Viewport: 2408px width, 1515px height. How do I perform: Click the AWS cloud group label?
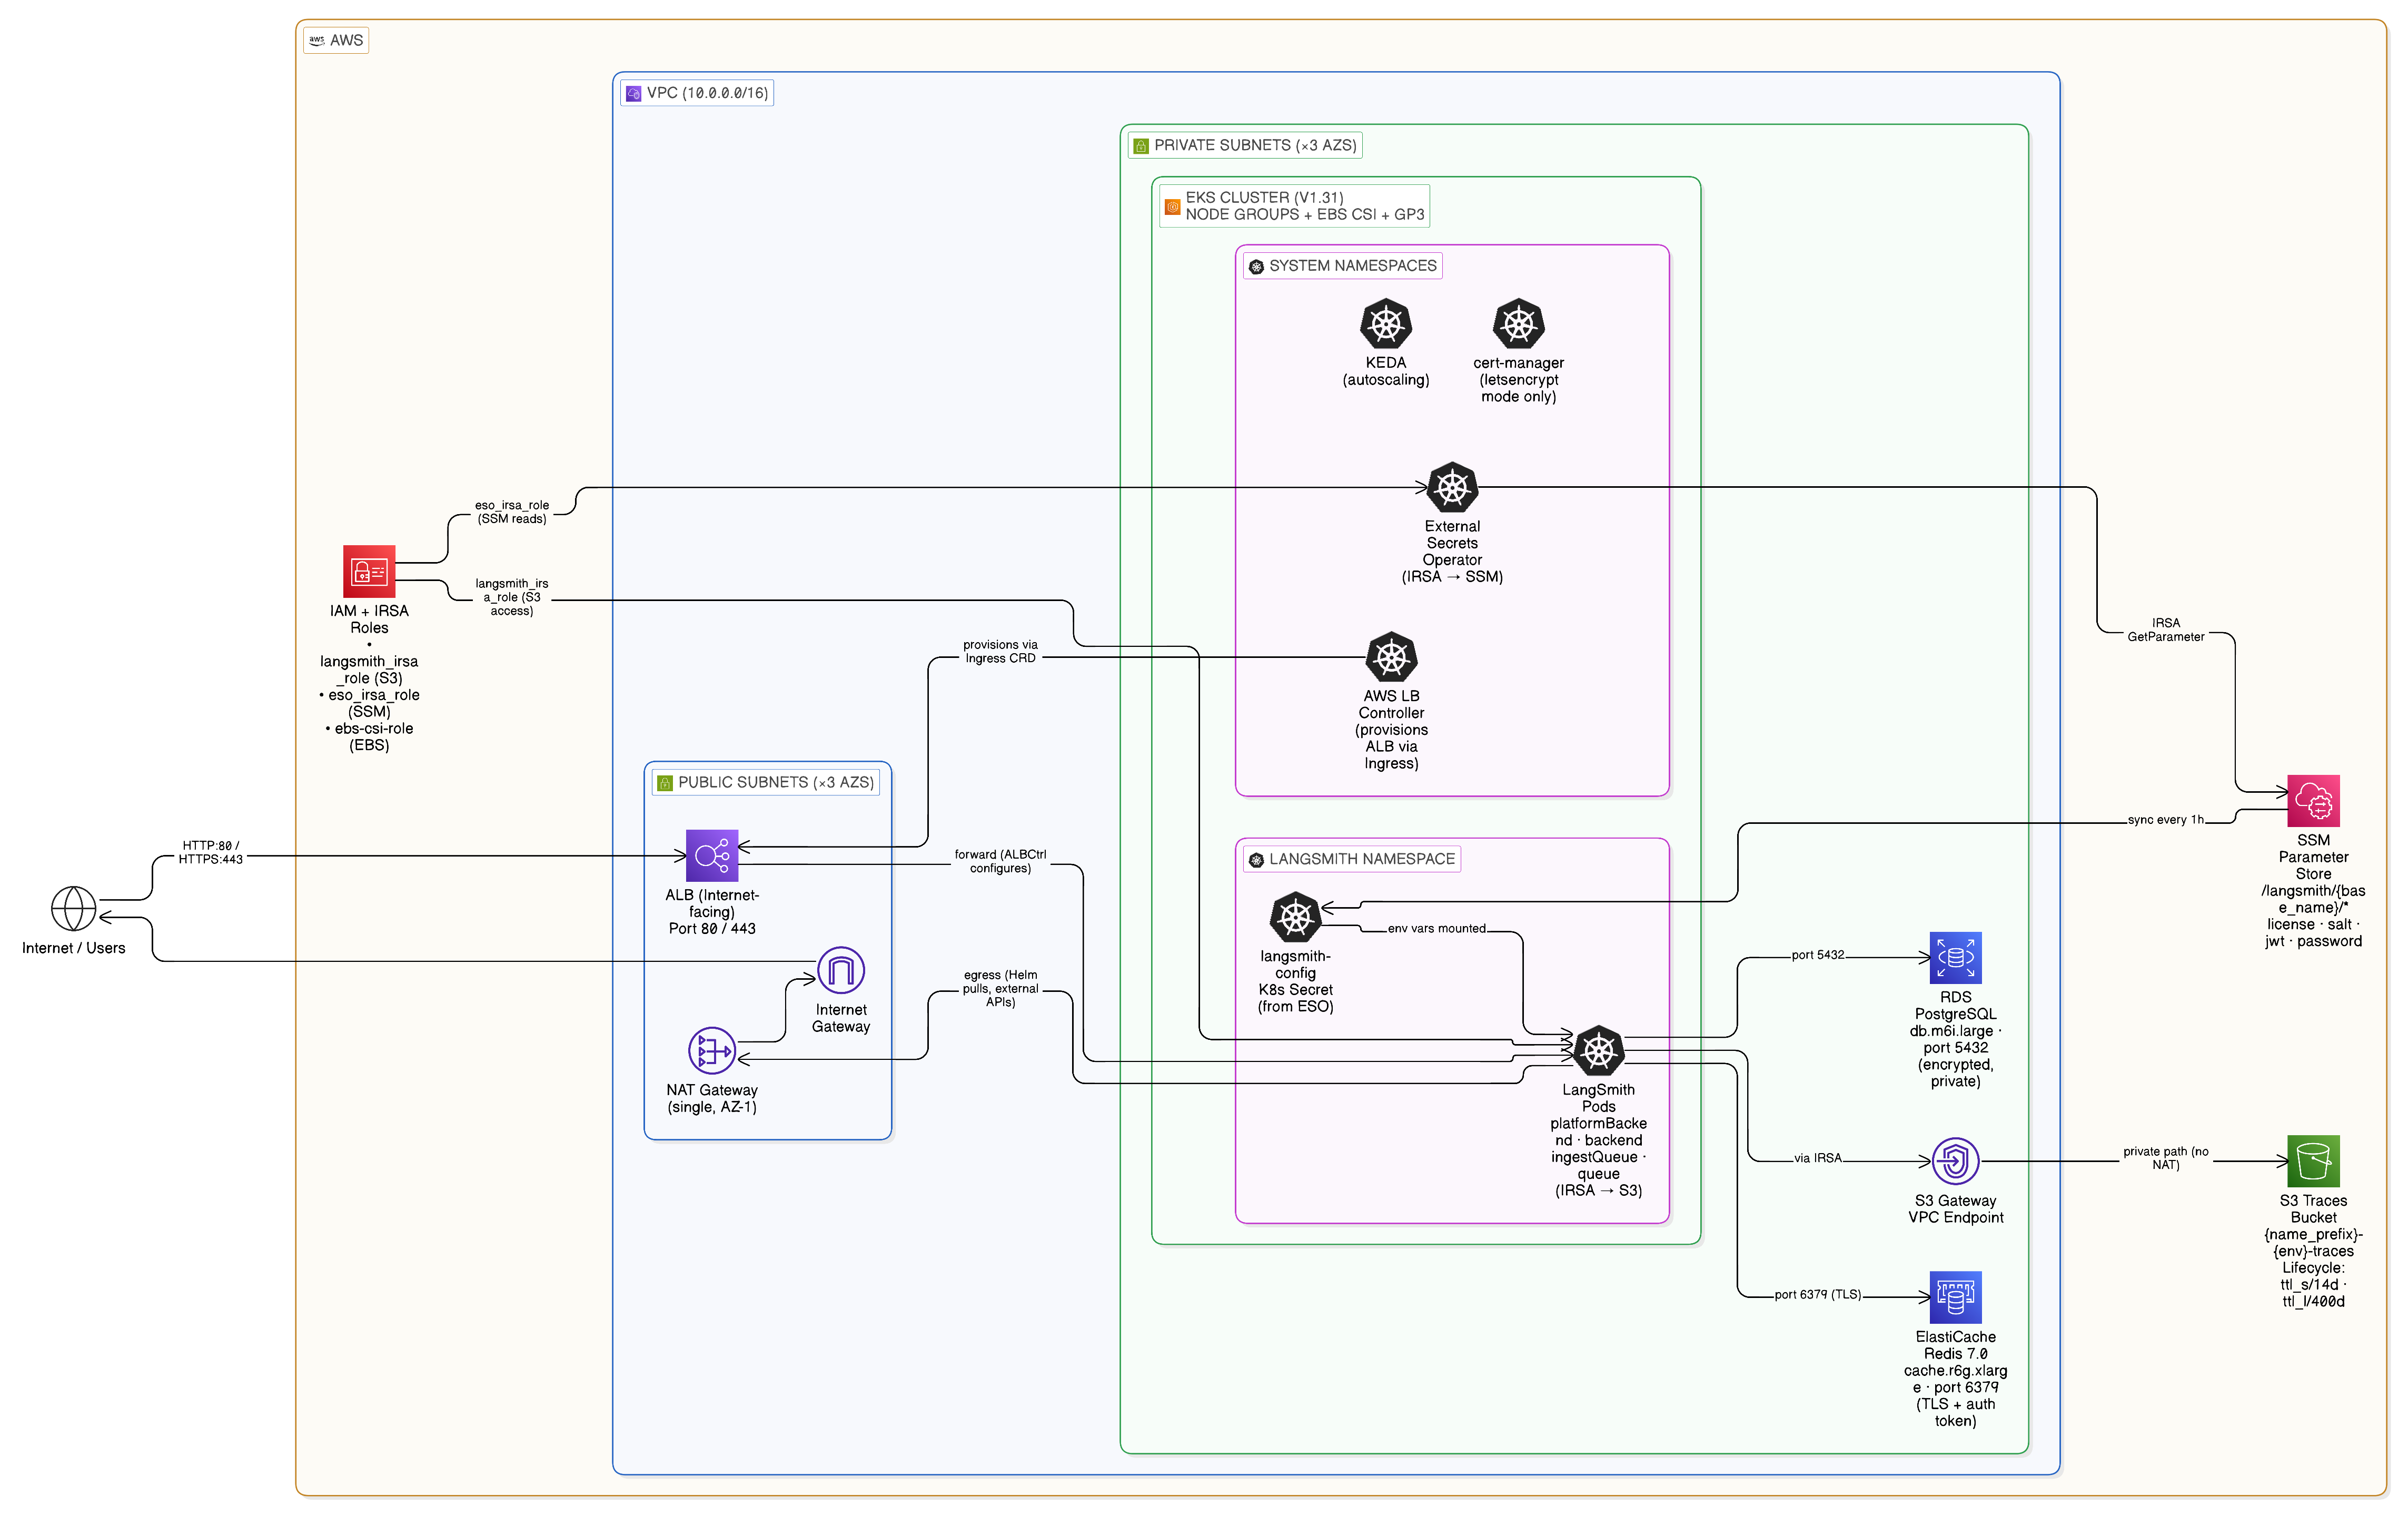(337, 40)
